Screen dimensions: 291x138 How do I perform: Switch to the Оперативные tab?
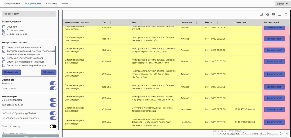(x=12, y=3)
